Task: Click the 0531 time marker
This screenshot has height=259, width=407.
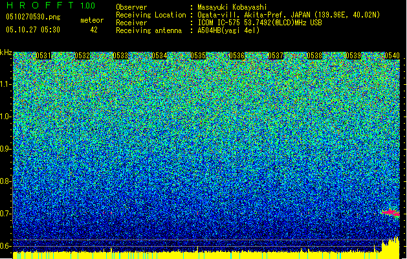Action: [43, 56]
